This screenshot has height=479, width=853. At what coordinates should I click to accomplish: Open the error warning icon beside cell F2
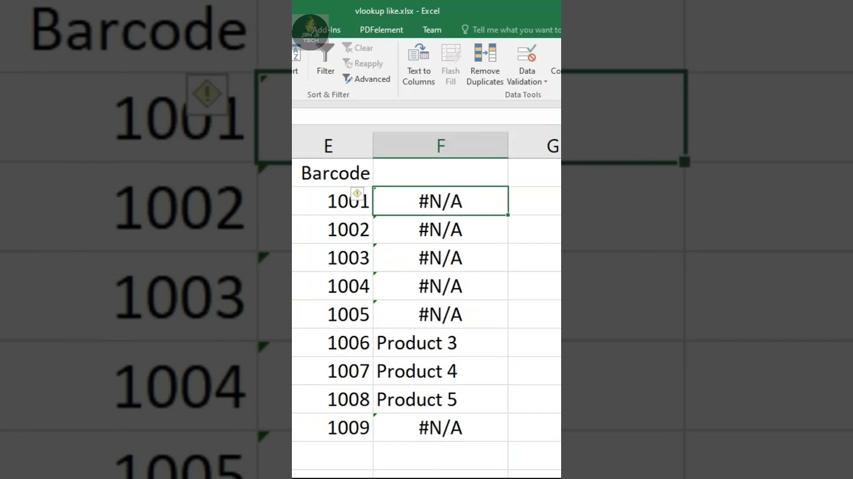[357, 194]
